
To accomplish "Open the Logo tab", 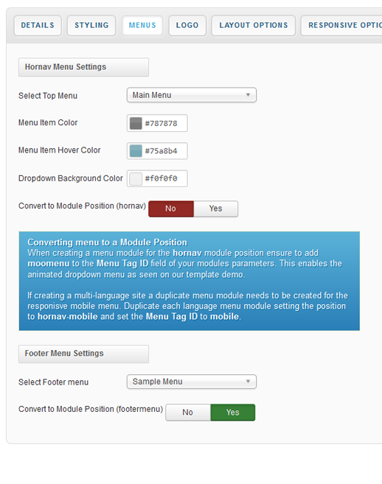I will pyautogui.click(x=187, y=25).
